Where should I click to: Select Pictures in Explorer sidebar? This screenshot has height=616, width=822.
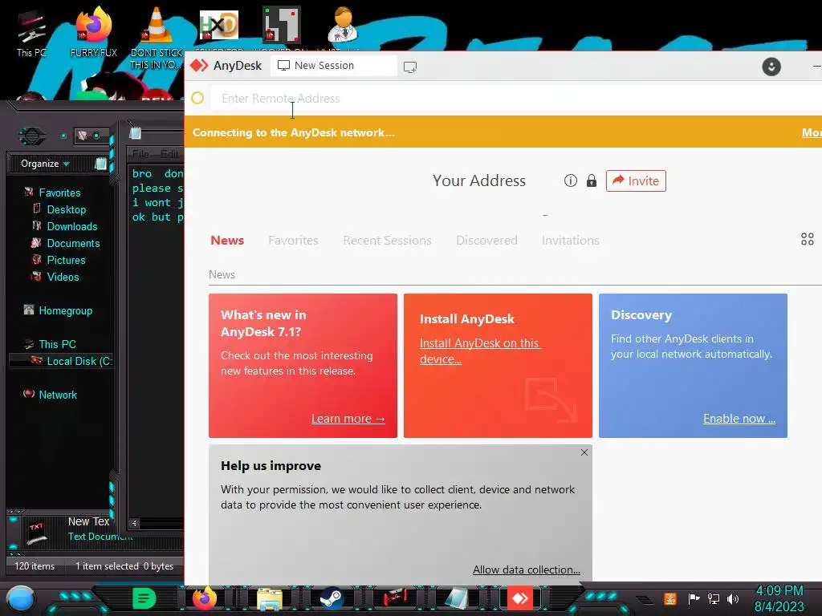click(x=66, y=260)
